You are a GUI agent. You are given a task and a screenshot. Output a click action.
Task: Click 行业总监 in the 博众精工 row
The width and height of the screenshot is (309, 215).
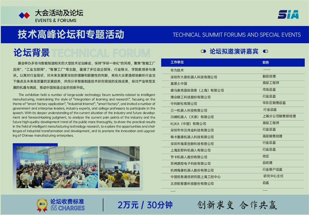[x=269, y=96]
